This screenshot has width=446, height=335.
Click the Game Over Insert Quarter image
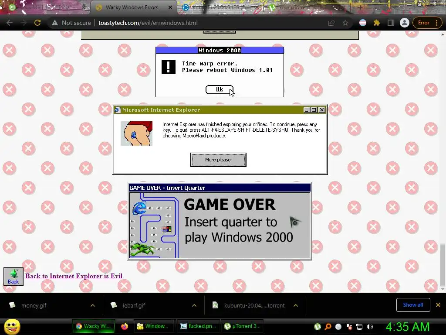point(220,221)
